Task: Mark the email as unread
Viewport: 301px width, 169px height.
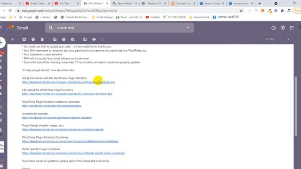Action: (55, 39)
